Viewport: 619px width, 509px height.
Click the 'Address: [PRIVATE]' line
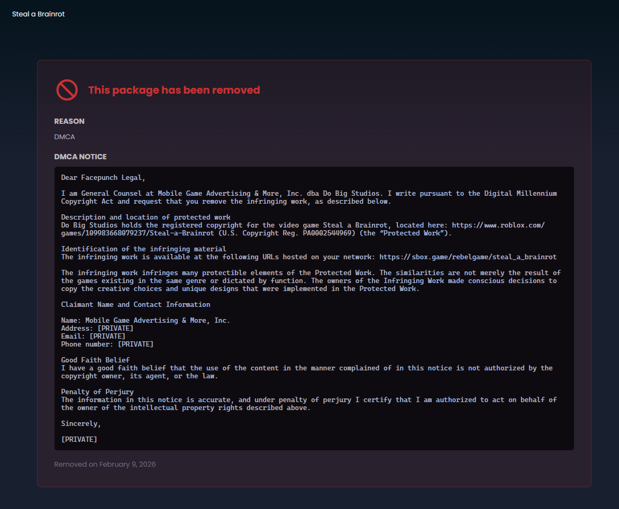coord(97,328)
